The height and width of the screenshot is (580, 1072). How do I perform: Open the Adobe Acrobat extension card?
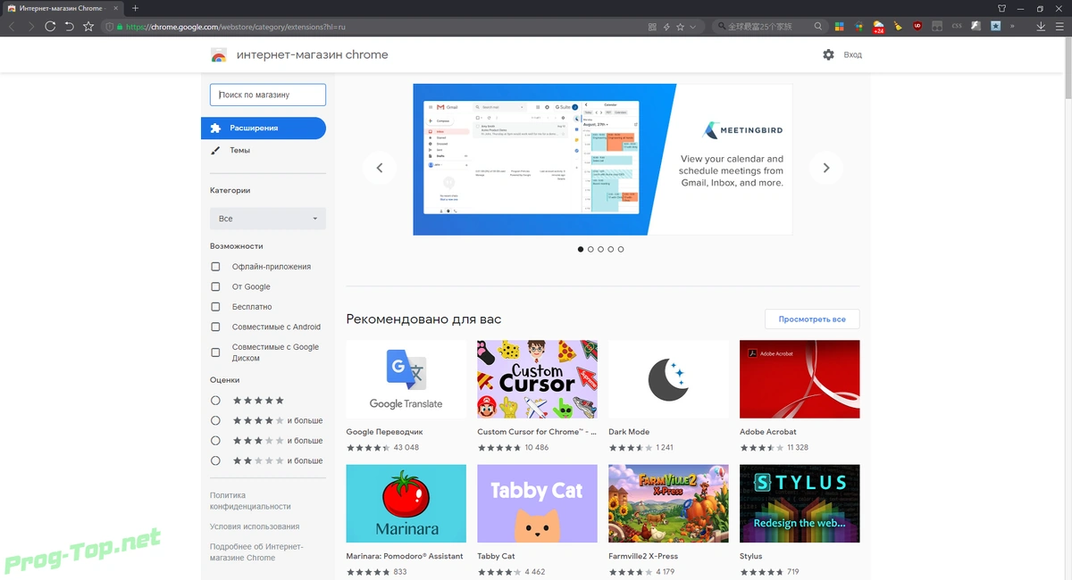(800, 396)
